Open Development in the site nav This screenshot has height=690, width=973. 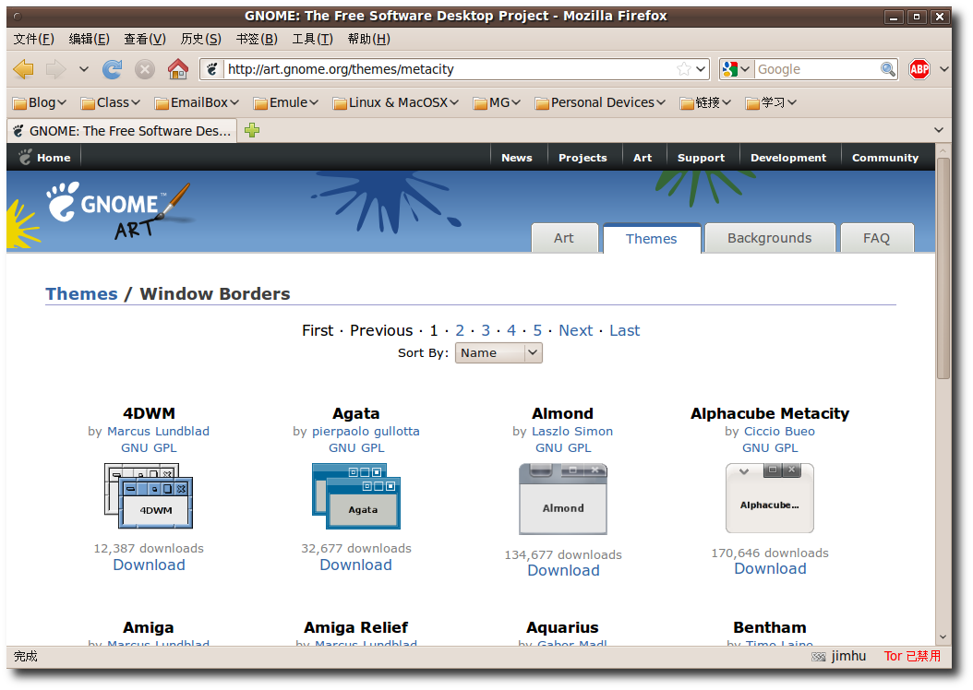click(x=788, y=158)
